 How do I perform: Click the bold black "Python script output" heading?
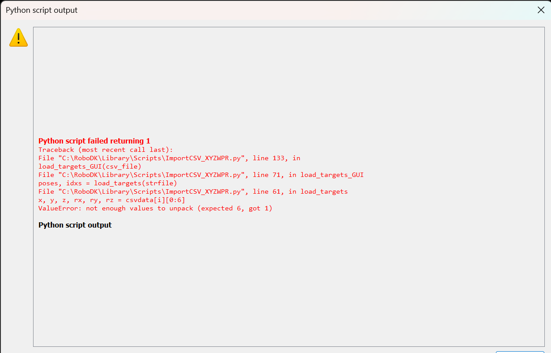pos(75,225)
